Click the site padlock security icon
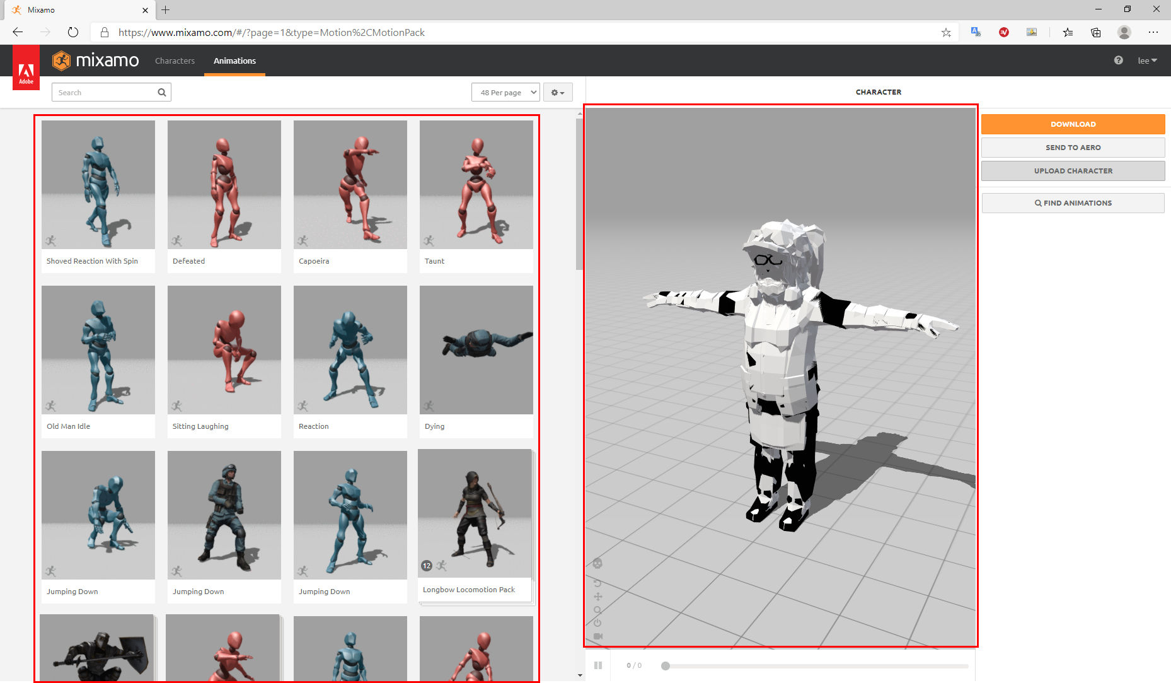The height and width of the screenshot is (683, 1171). [x=105, y=32]
